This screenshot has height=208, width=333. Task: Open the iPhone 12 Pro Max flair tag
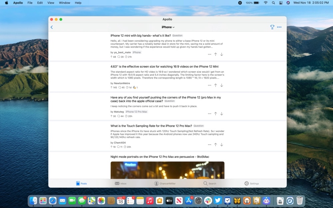click(136, 111)
